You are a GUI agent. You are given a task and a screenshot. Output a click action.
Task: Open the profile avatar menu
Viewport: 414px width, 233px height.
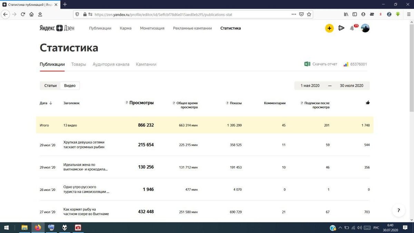tap(365, 28)
